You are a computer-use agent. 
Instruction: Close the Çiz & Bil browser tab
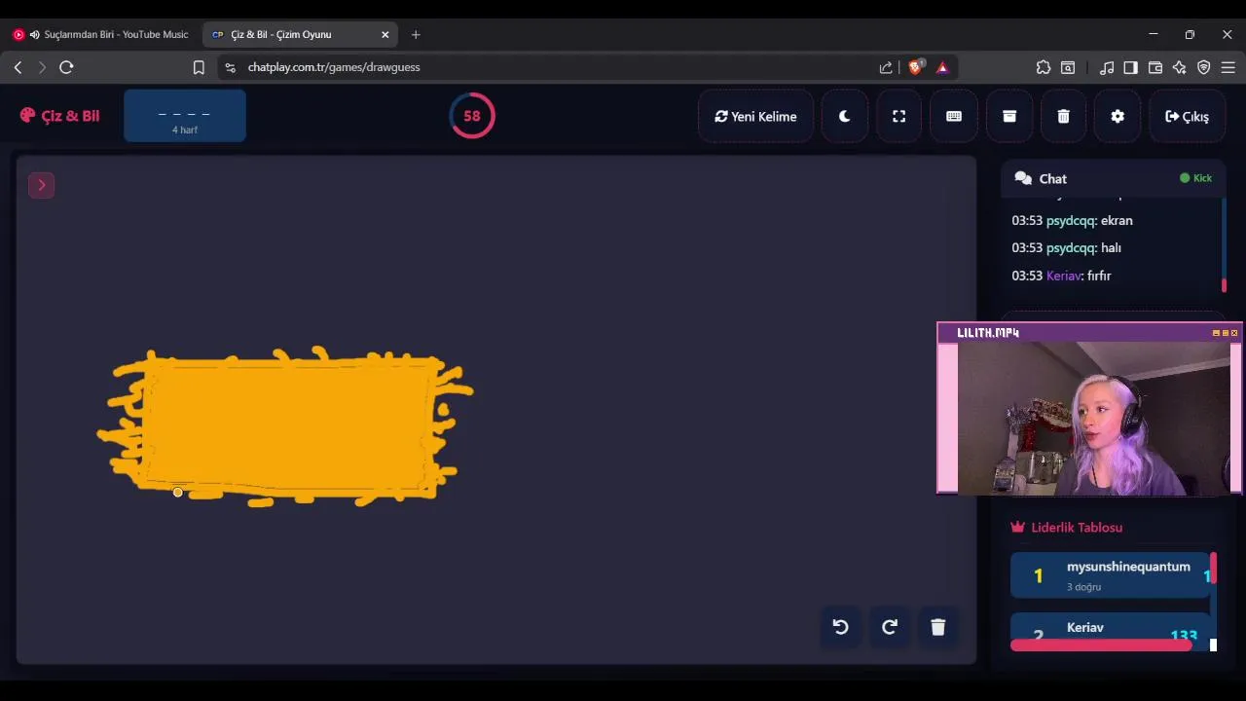[x=385, y=34]
